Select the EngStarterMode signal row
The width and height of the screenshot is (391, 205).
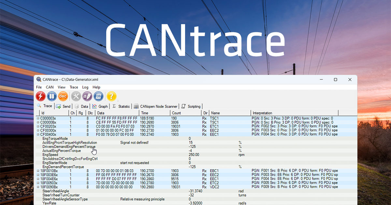tap(55, 163)
